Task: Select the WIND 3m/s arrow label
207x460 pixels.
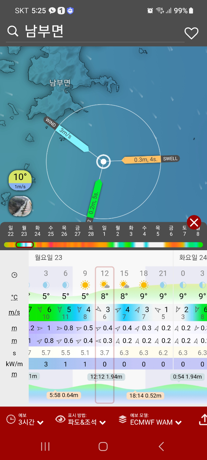Action: coord(66,135)
